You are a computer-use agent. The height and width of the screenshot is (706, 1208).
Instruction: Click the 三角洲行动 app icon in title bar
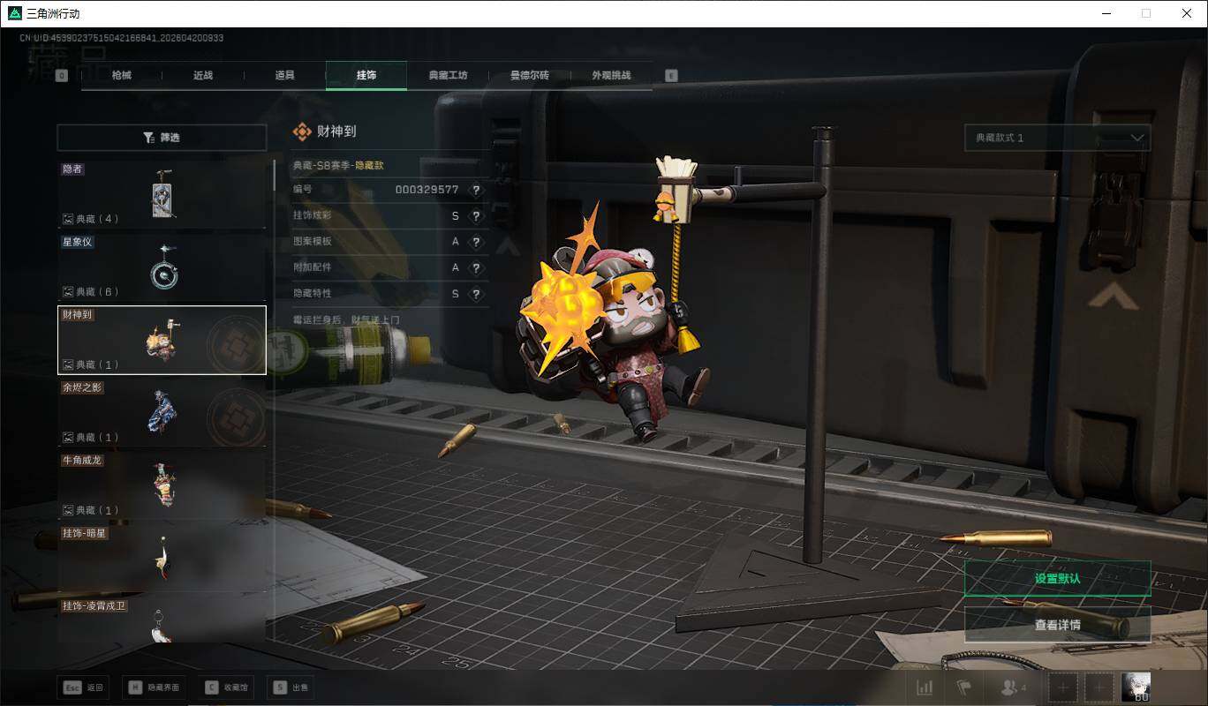[13, 13]
